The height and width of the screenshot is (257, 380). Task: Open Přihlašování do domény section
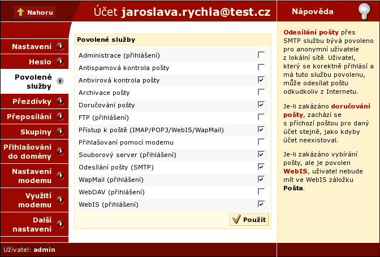click(34, 151)
